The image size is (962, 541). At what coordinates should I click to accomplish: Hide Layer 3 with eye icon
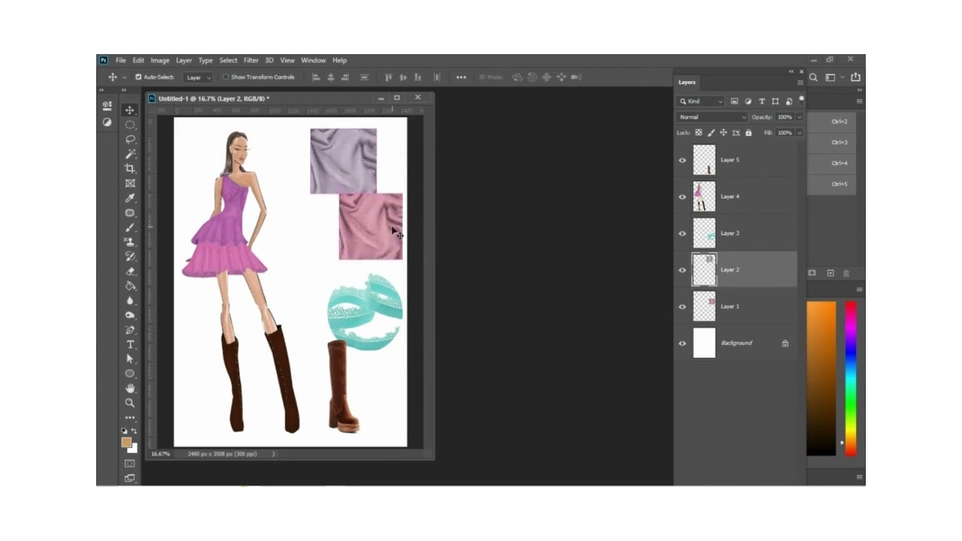[x=682, y=234]
